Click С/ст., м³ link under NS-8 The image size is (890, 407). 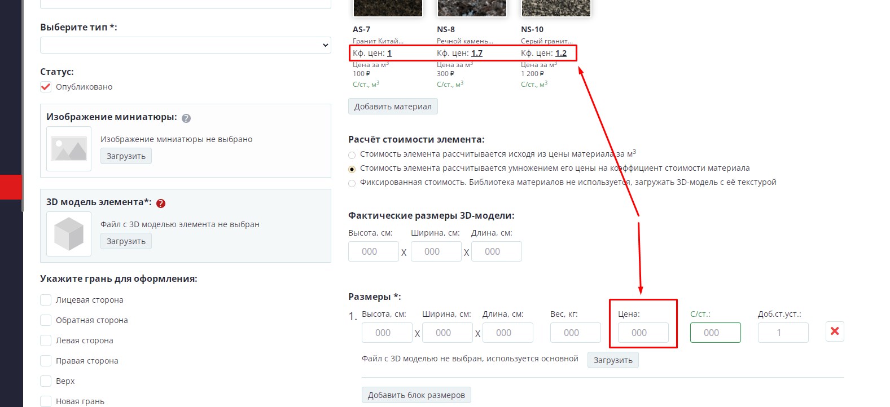coord(450,84)
